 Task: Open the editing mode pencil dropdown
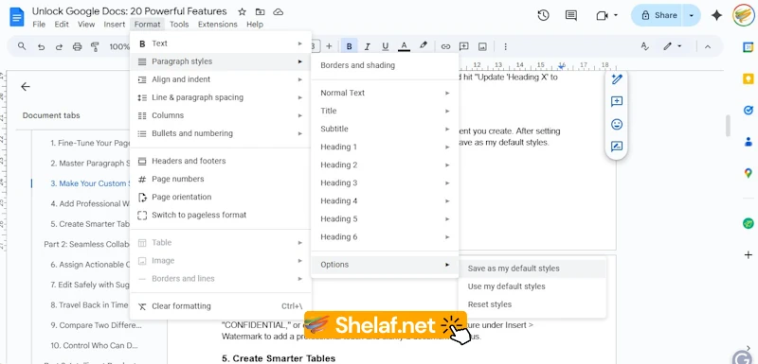tap(673, 46)
